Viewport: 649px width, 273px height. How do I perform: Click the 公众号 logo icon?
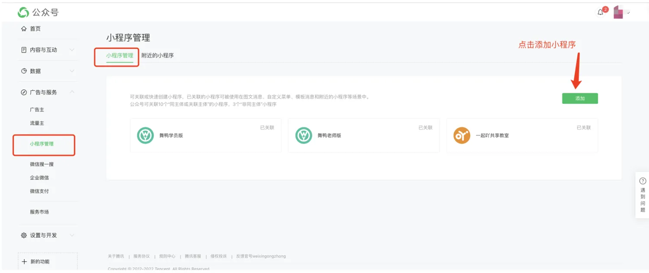pos(23,13)
